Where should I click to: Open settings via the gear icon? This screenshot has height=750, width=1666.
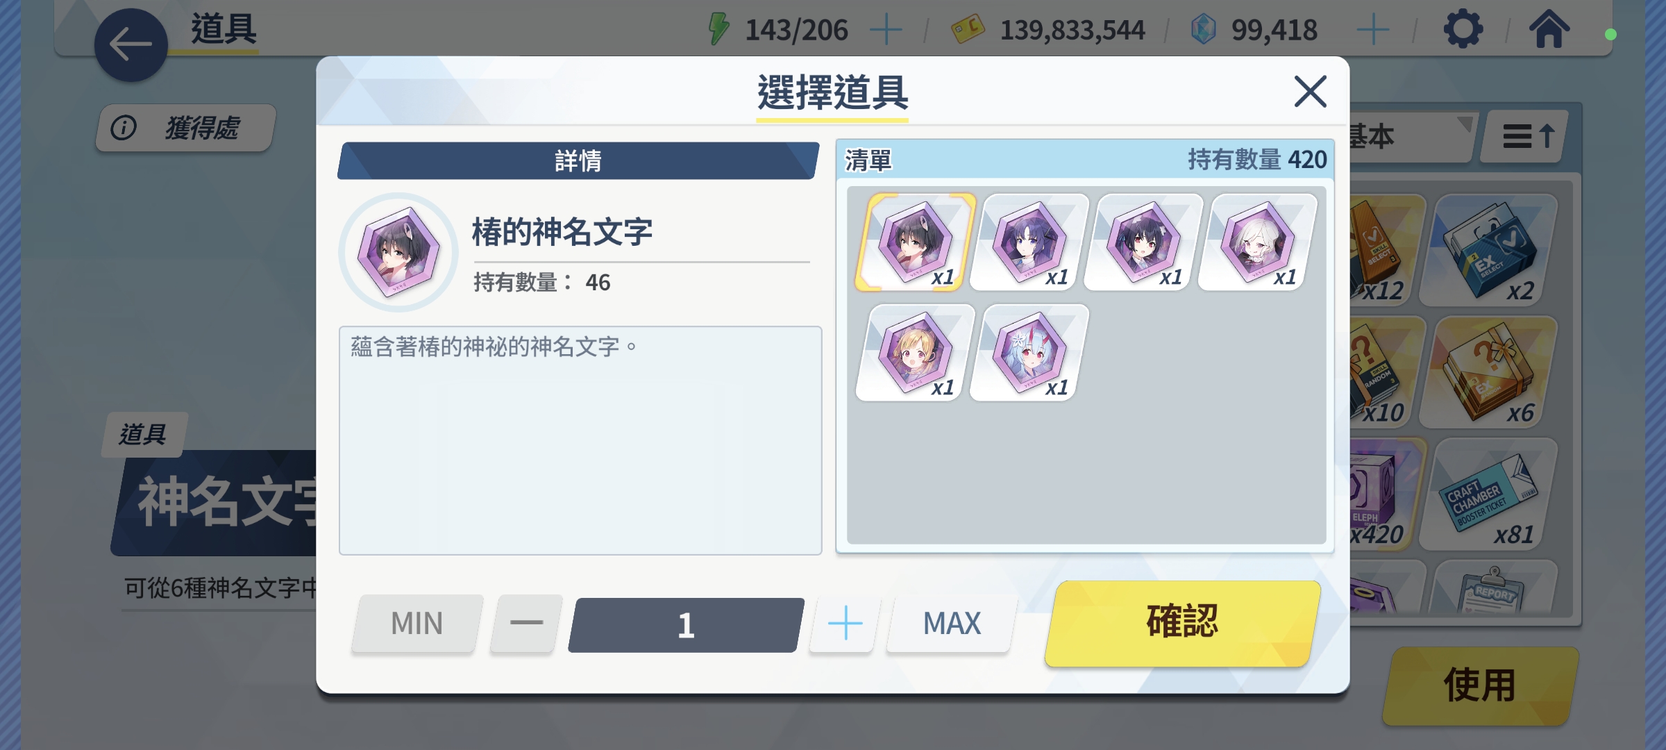click(1463, 30)
